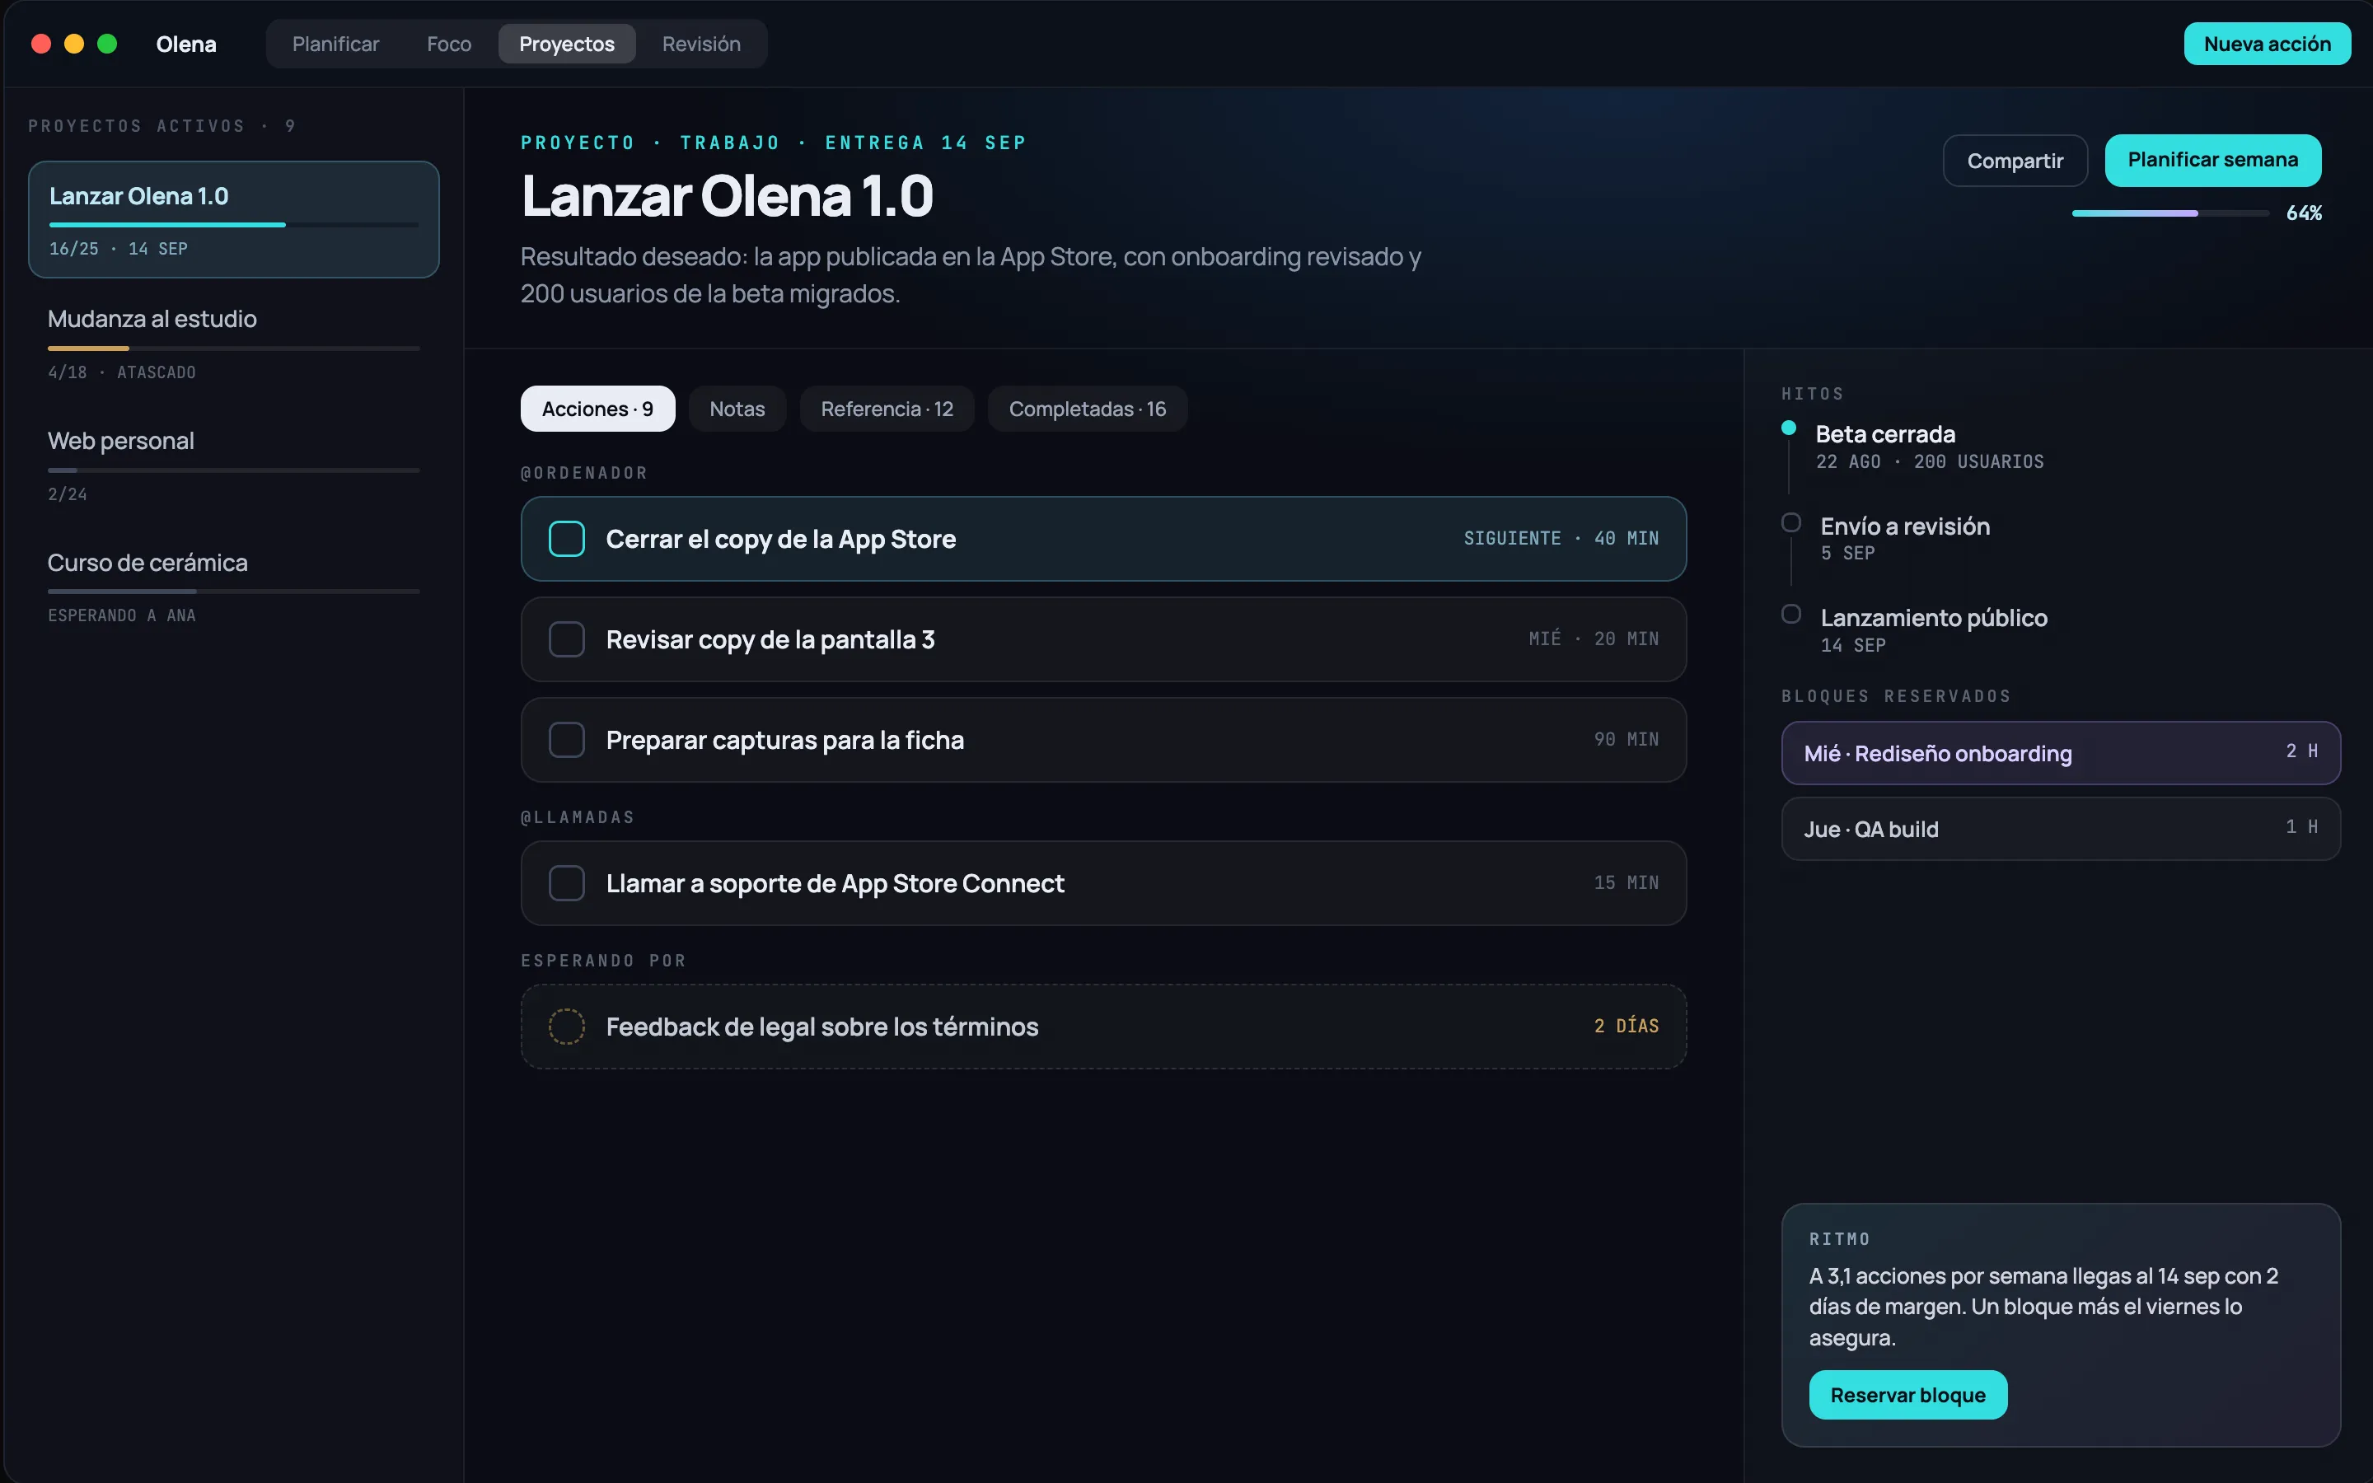Viewport: 2373px width, 1483px height.
Task: Toggle waiting circle for 'Feedback de legal'
Action: (x=567, y=1026)
